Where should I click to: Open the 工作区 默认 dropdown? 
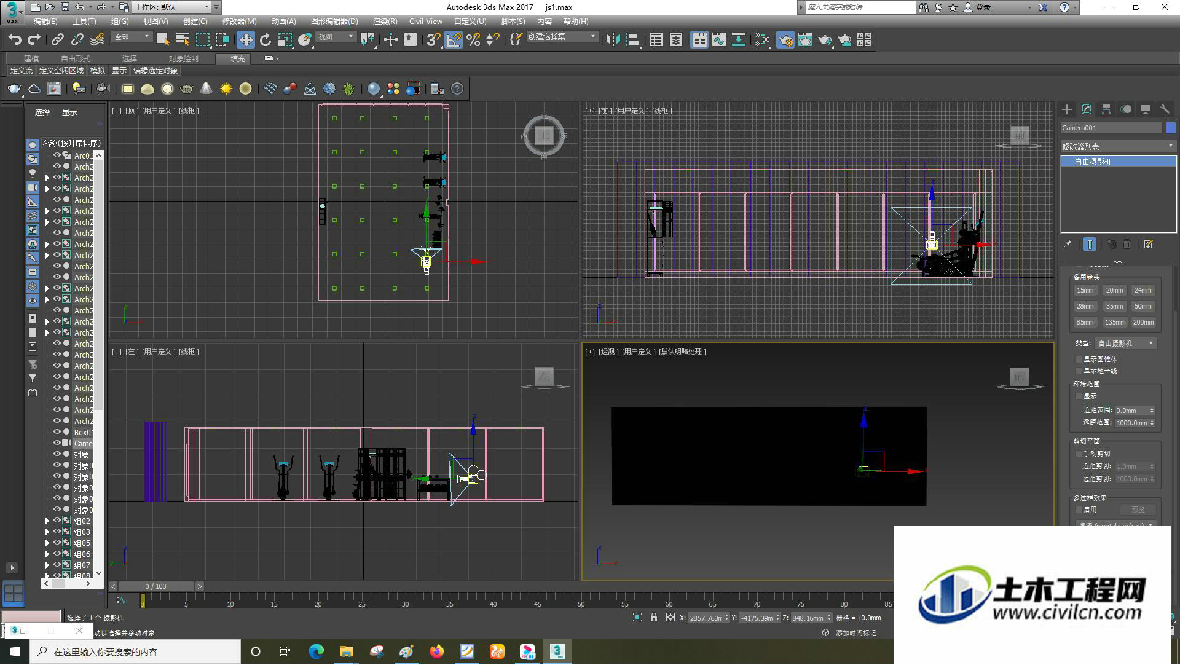[171, 7]
